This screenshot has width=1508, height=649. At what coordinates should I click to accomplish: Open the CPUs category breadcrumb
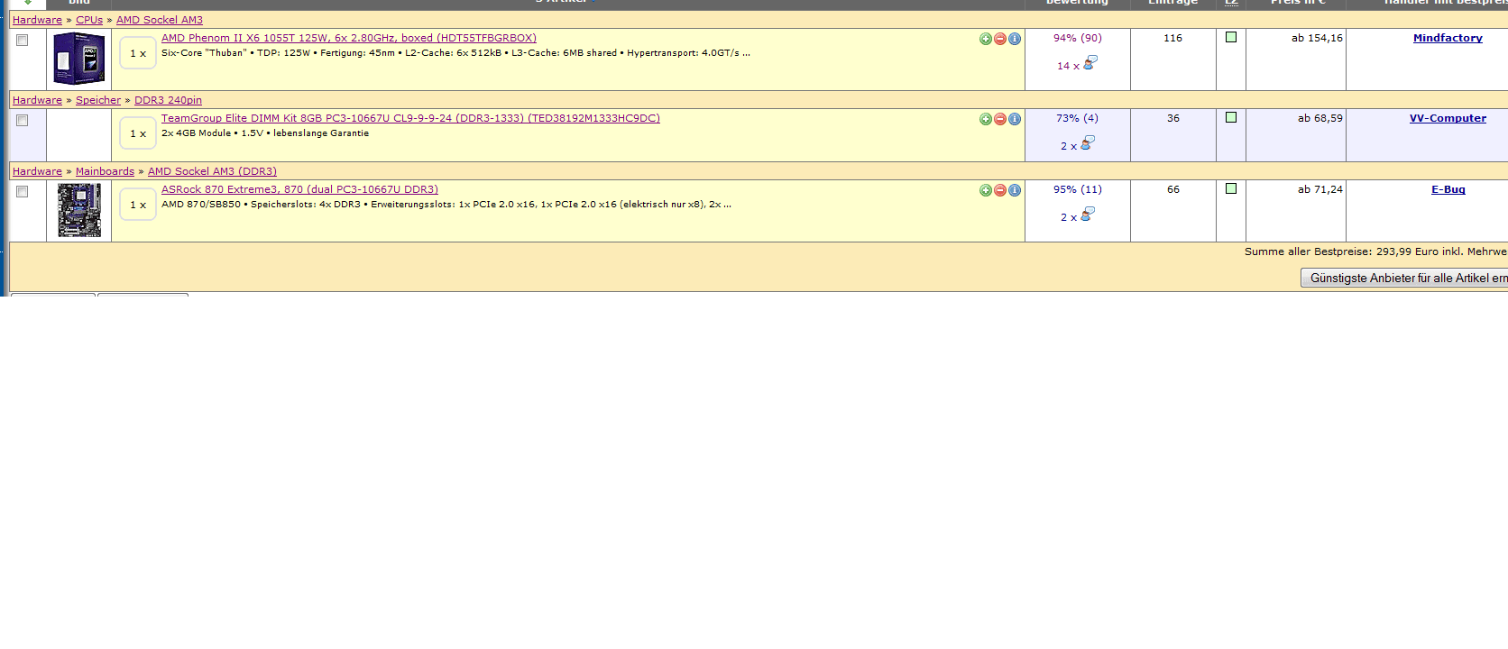pos(89,20)
